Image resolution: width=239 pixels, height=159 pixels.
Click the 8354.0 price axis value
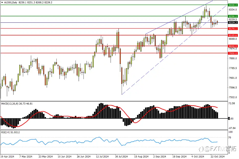[x=233, y=10]
